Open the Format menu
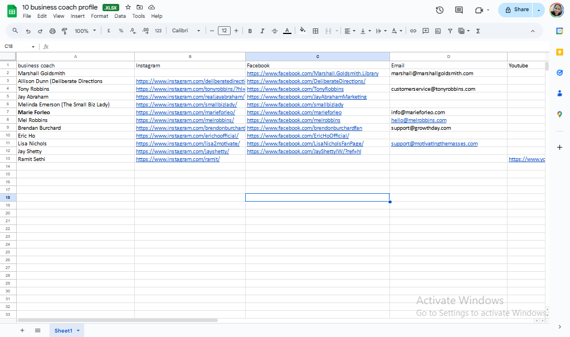Screen dimensions: 570x337 click(100, 16)
